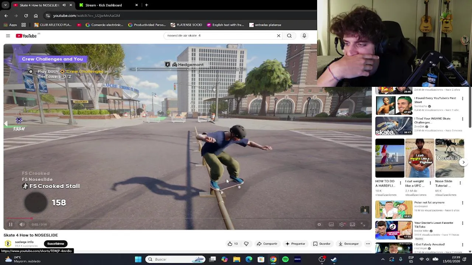Click the Descargar download button
Screen dimensions: 472x265
pyautogui.click(x=348, y=244)
